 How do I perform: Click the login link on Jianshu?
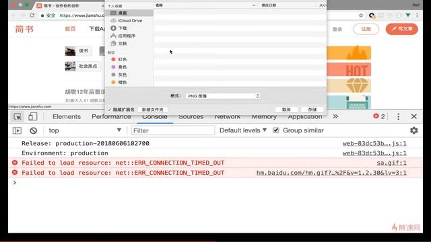click(x=337, y=29)
